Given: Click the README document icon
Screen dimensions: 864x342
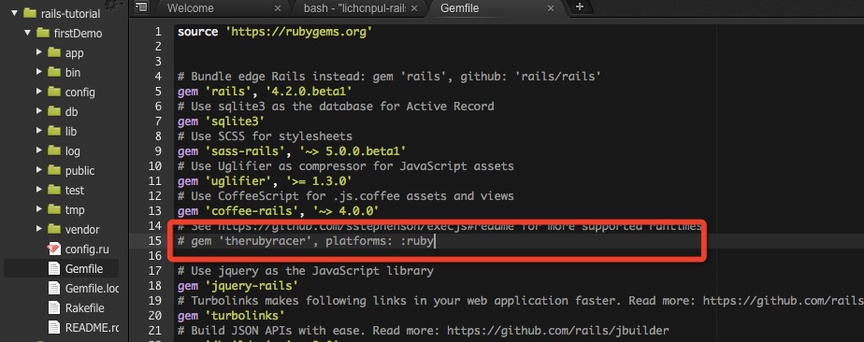Looking at the screenshot, I should 53,327.
